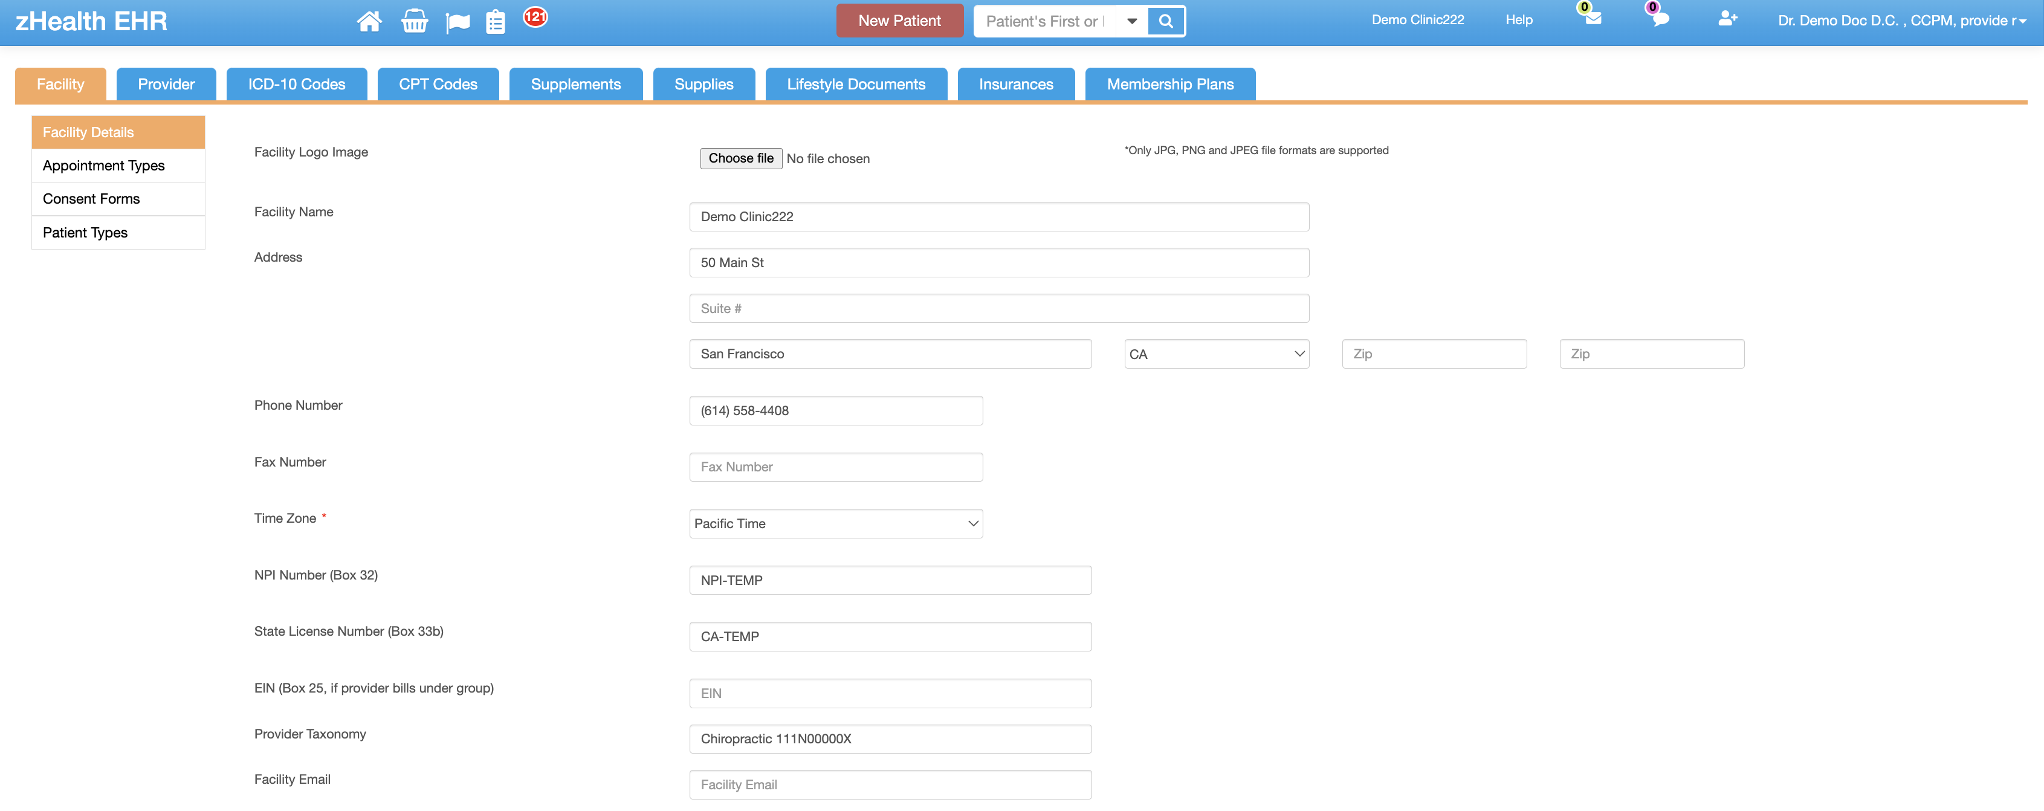Switch to the Provider tab
The height and width of the screenshot is (811, 2044).
166,84
